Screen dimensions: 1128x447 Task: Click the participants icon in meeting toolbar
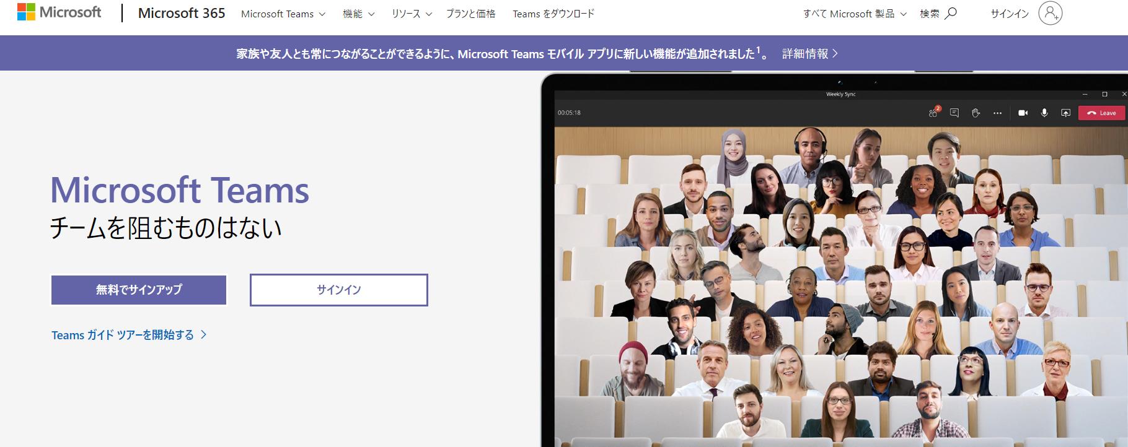(934, 113)
